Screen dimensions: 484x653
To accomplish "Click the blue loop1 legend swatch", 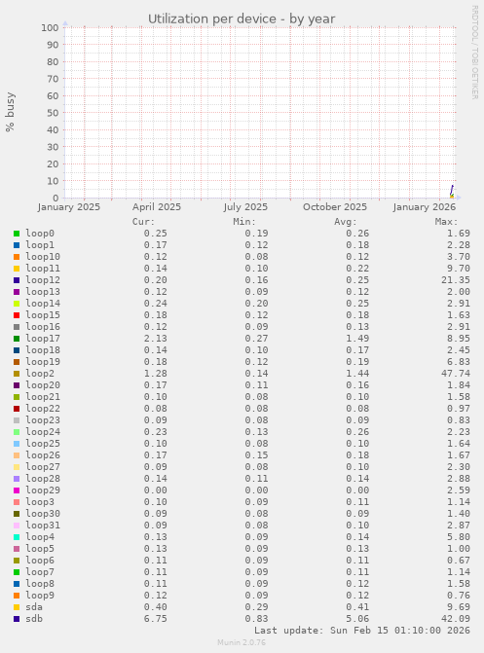I will (17, 245).
